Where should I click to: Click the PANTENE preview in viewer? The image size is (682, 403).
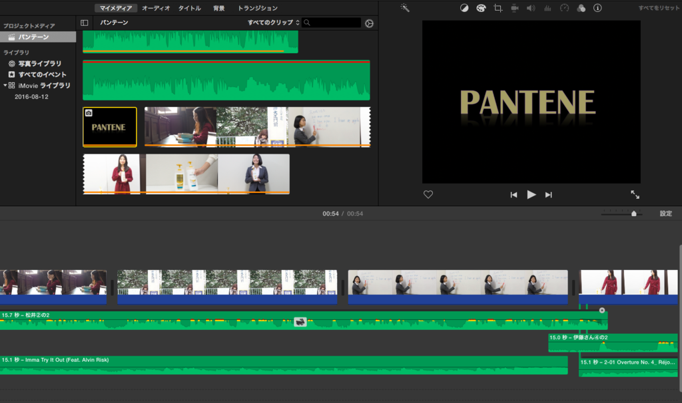[531, 102]
